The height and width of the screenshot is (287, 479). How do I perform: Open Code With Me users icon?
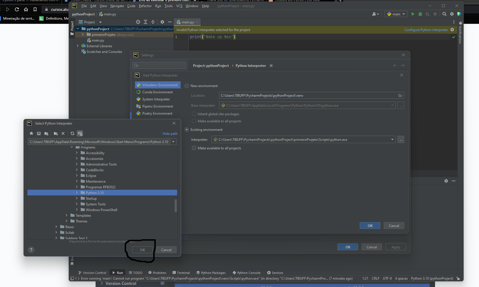[x=375, y=14]
